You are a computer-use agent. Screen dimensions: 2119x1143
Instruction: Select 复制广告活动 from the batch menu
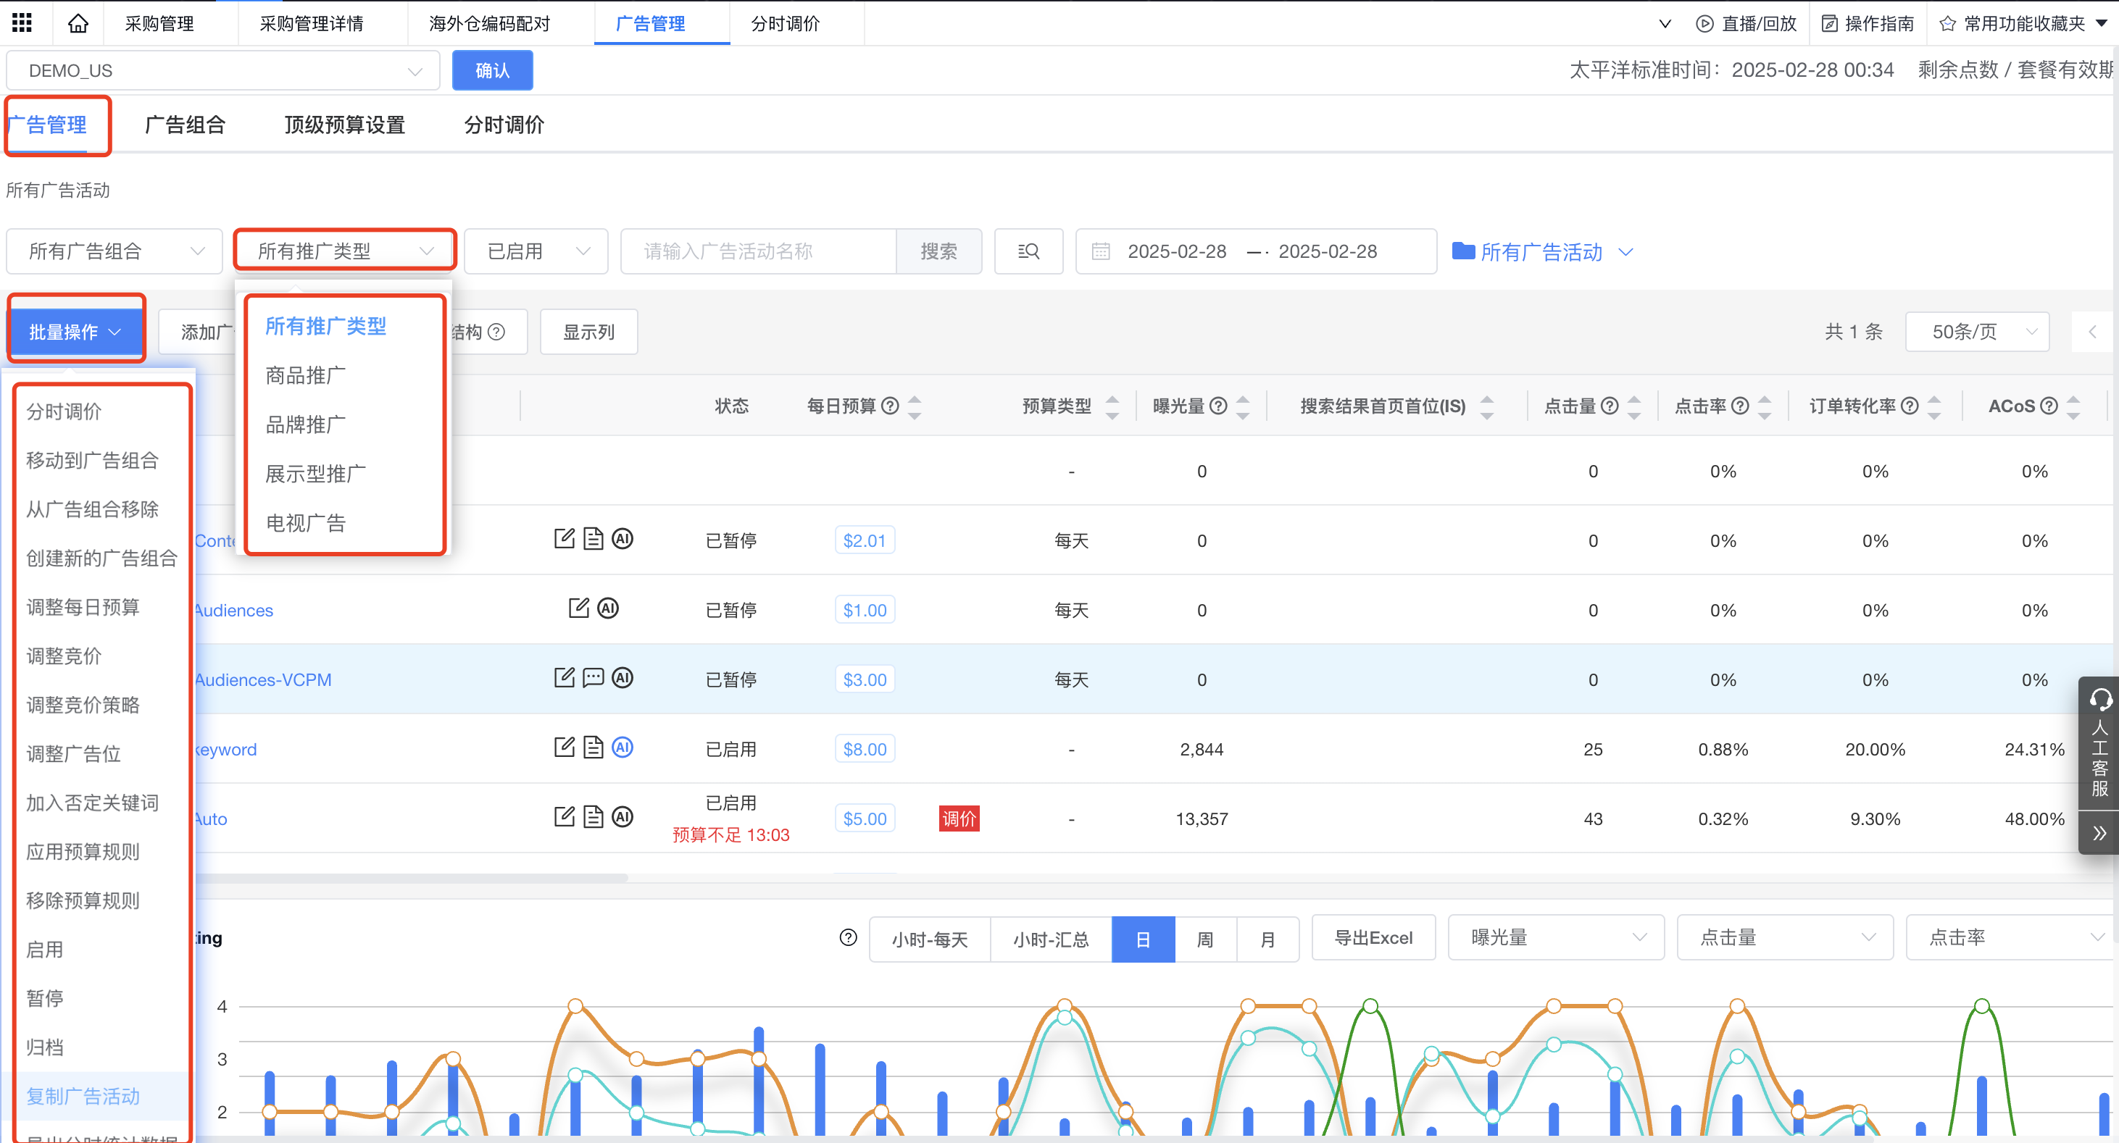(83, 1096)
